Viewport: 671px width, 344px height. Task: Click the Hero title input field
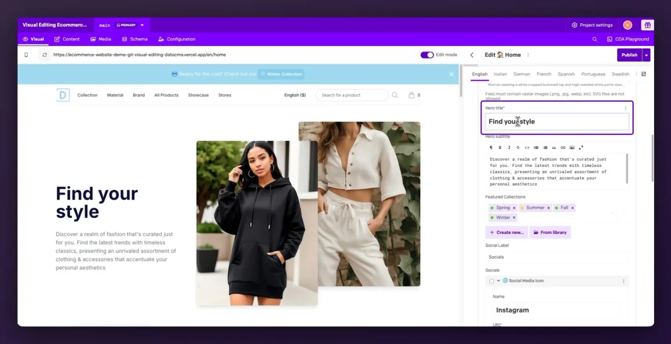557,122
